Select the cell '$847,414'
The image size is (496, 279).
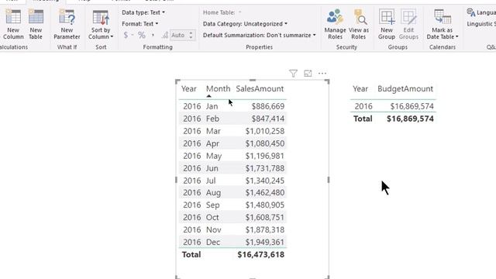[268, 119]
